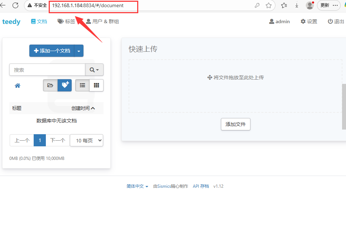346x232 pixels.
Task: Toggle the tag filter button
Action: 65,85
